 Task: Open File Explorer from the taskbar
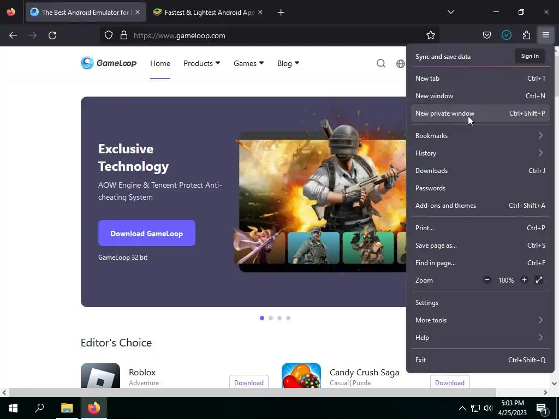coord(67,408)
